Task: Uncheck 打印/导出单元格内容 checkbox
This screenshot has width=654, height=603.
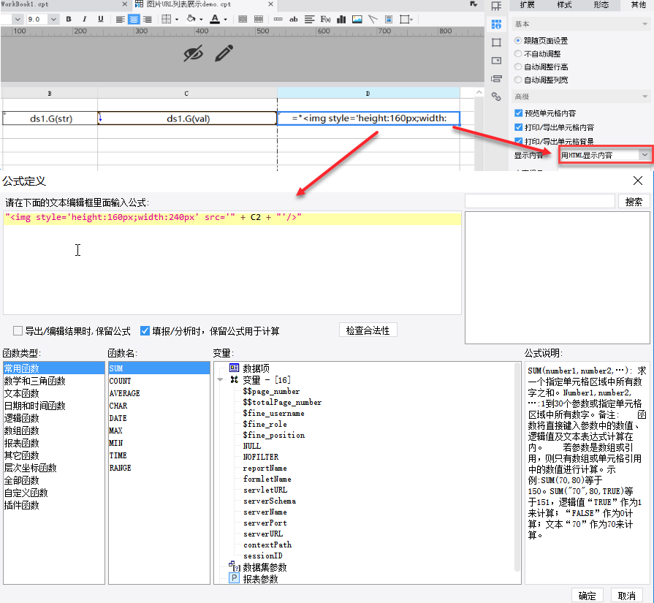Action: pos(518,127)
